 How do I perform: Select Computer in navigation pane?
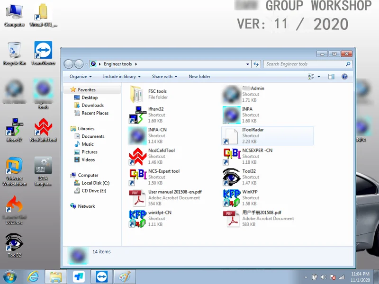88,175
